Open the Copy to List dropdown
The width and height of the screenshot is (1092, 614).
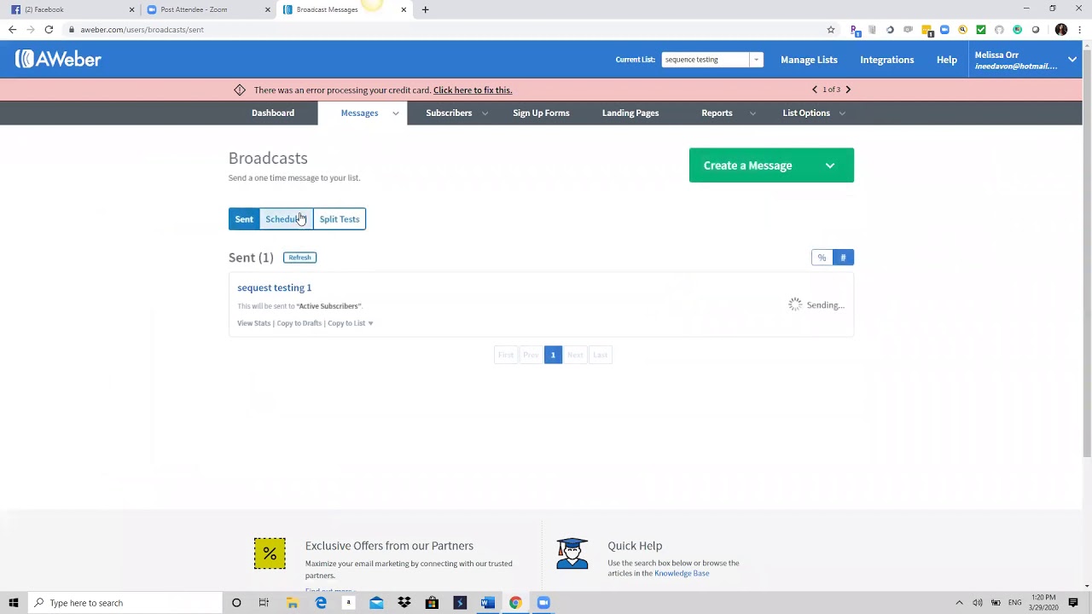click(x=350, y=323)
